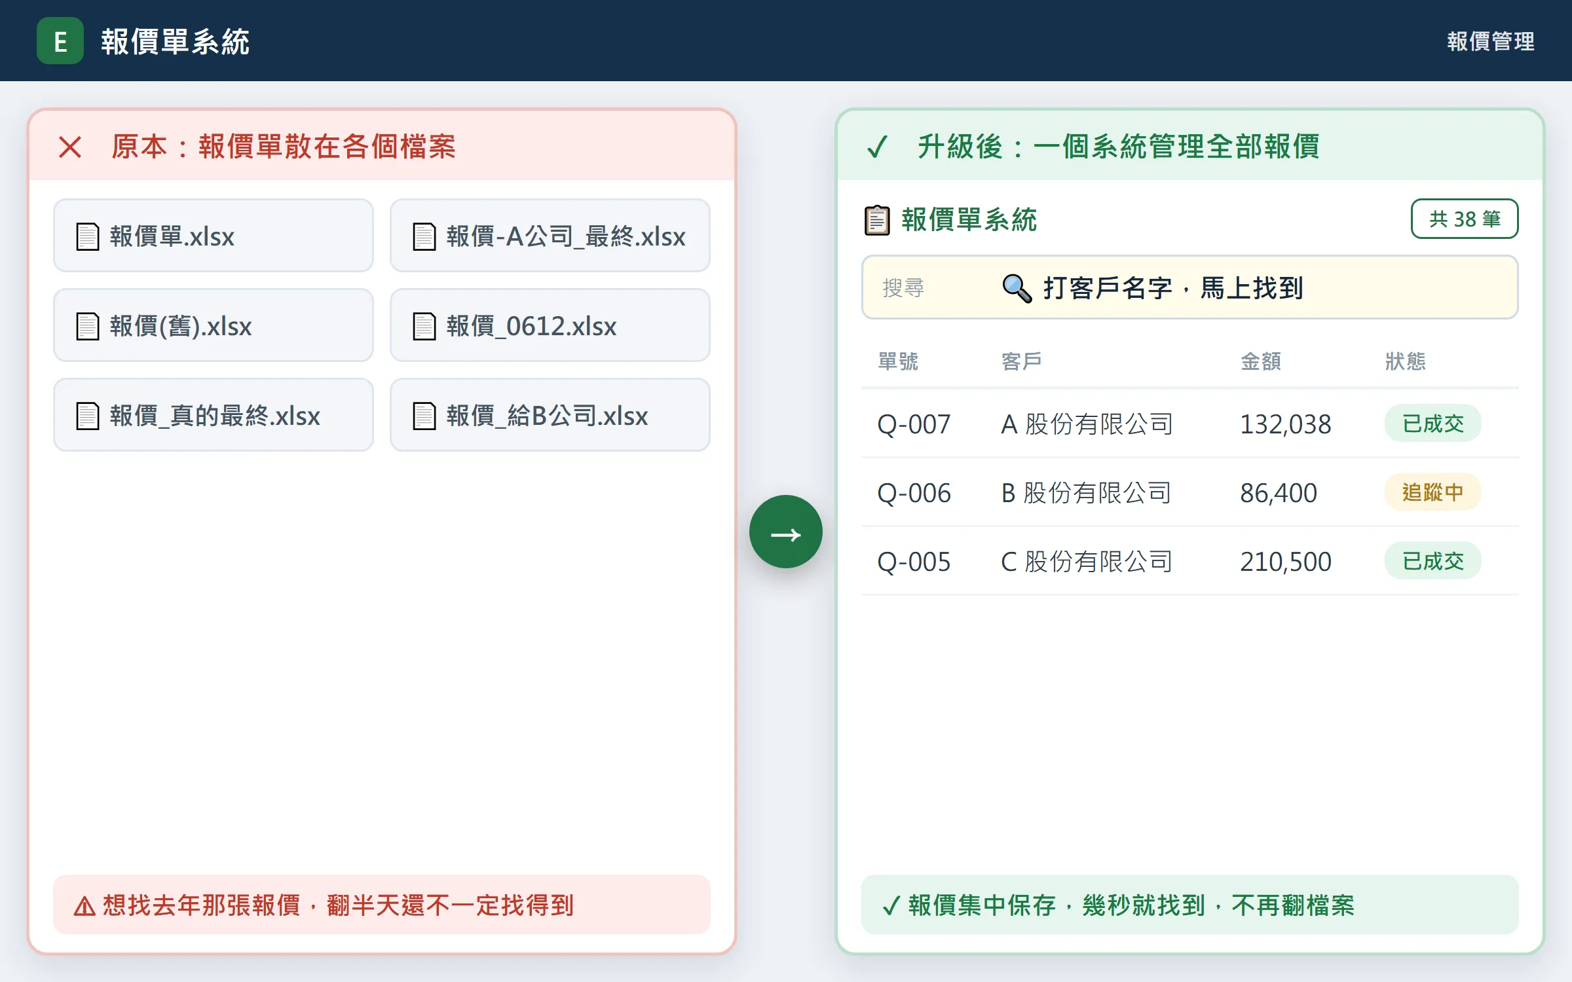Click the 客戶 column header

(x=1022, y=361)
